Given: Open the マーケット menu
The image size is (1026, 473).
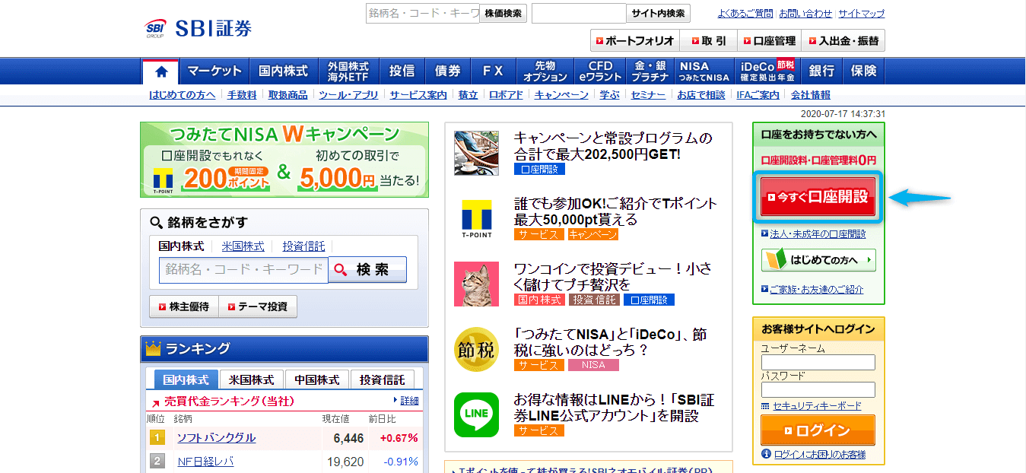Looking at the screenshot, I should 214,71.
